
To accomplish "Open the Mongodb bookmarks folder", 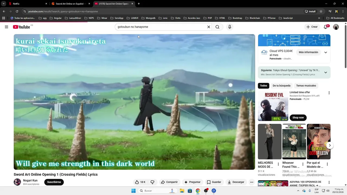I will click(x=148, y=18).
